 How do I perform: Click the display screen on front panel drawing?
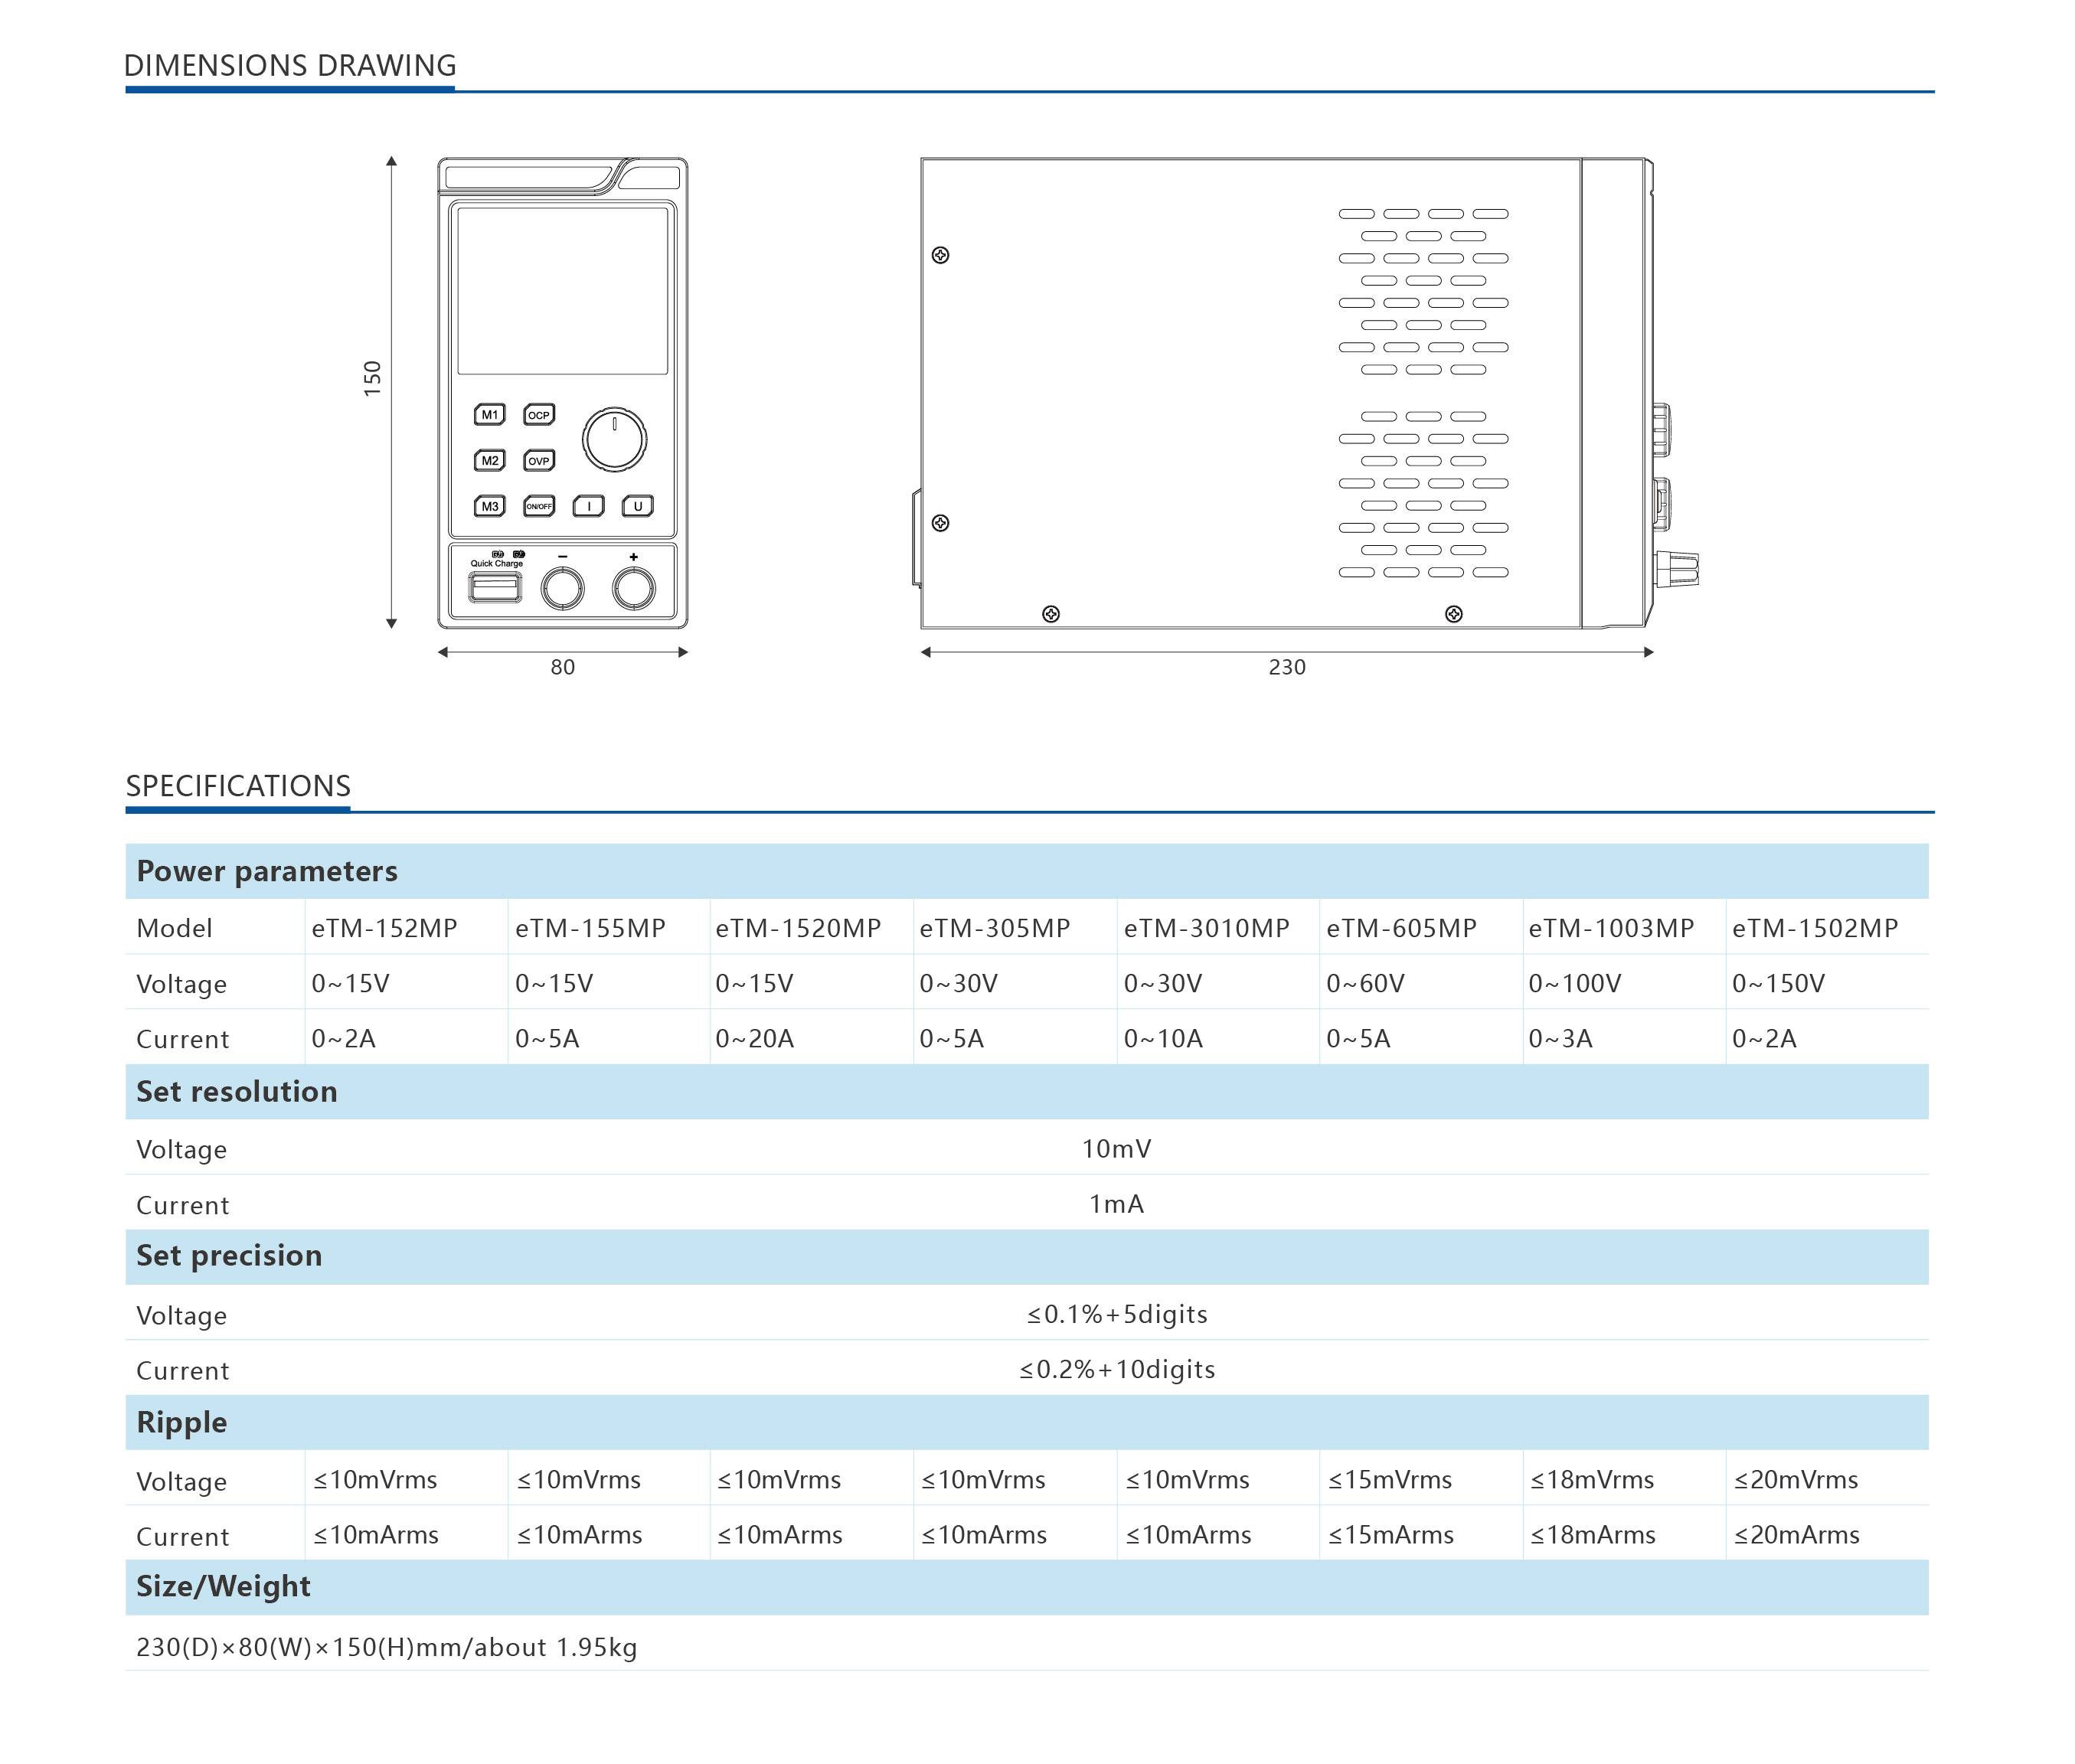[562, 290]
